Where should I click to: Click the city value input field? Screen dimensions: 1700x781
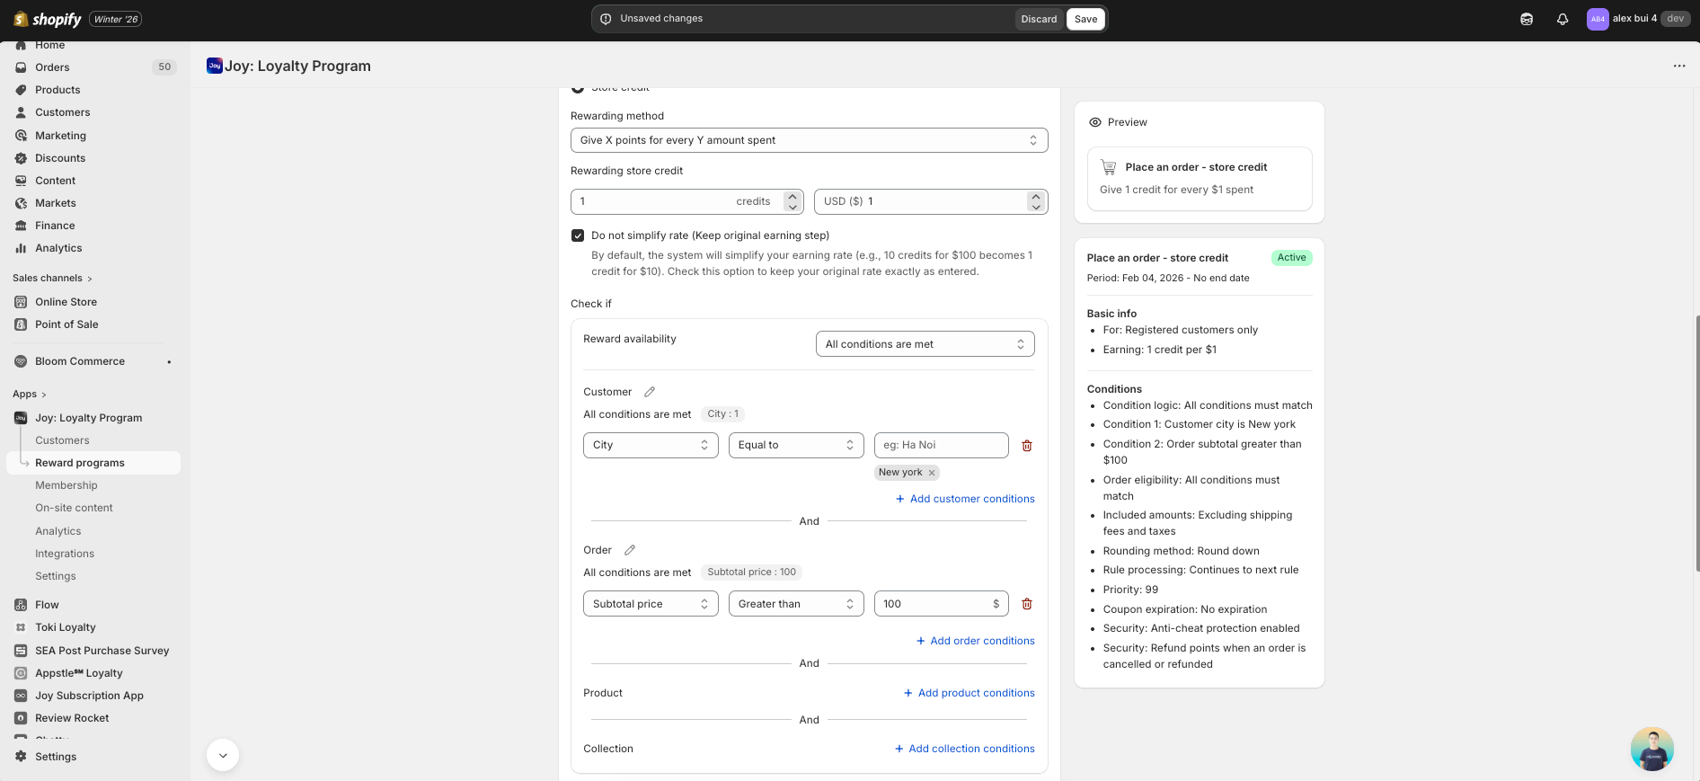click(941, 446)
